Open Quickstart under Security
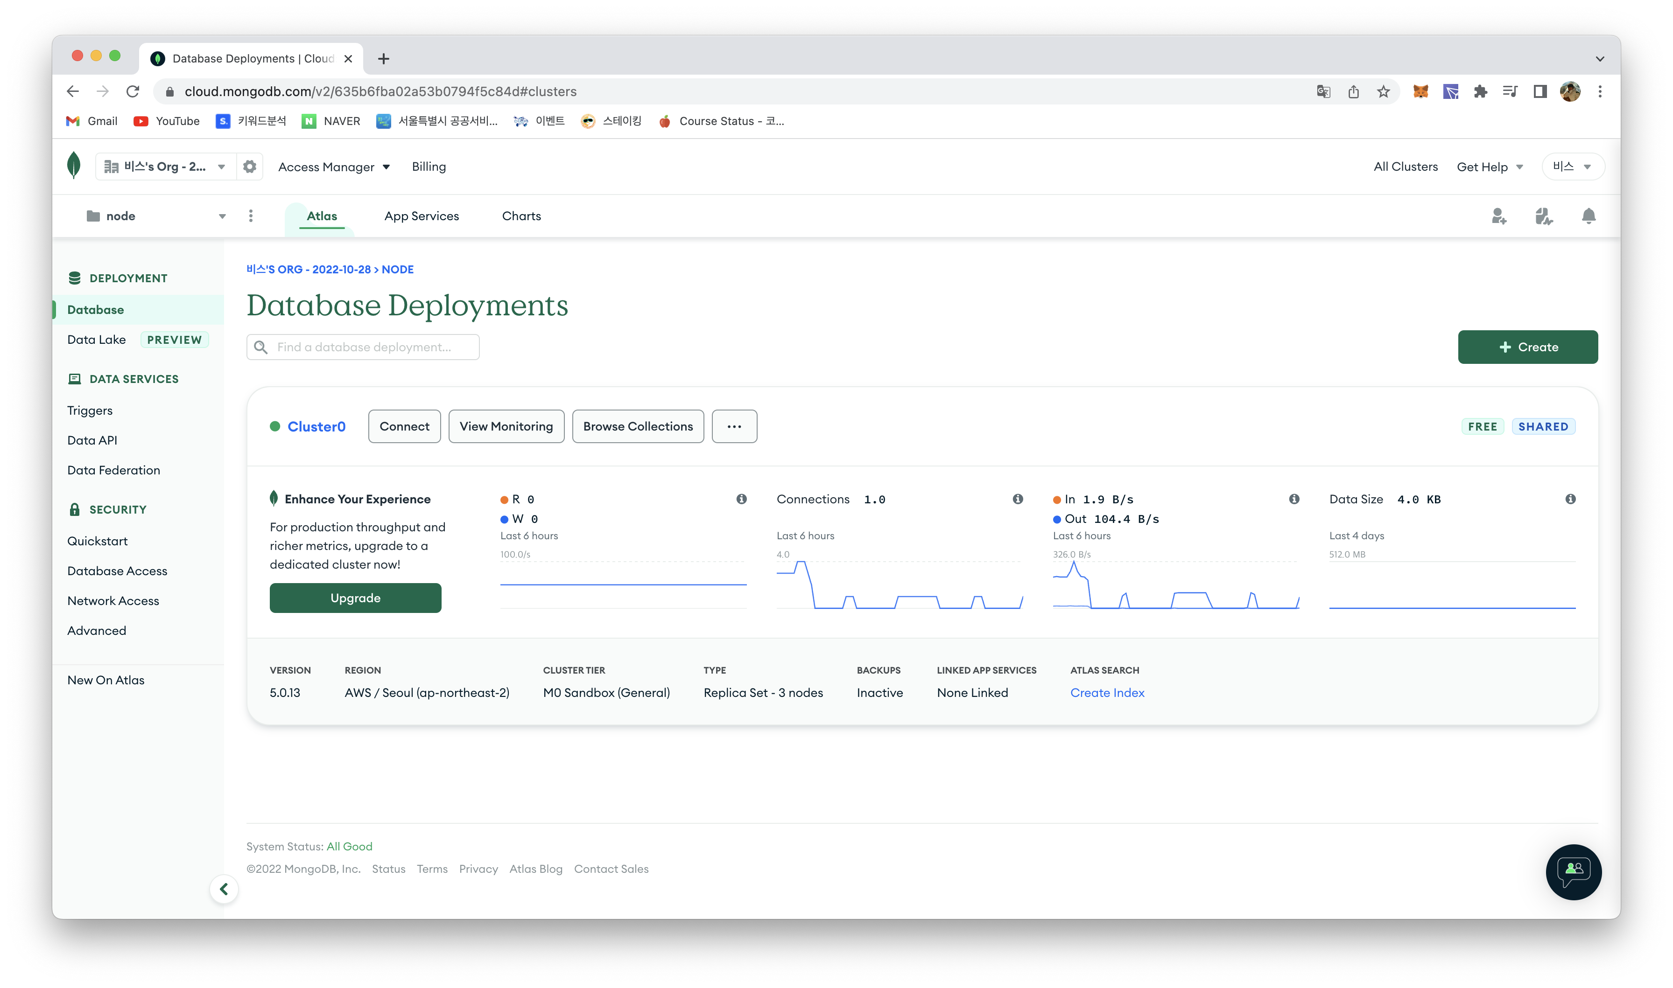The height and width of the screenshot is (988, 1673). coord(97,541)
